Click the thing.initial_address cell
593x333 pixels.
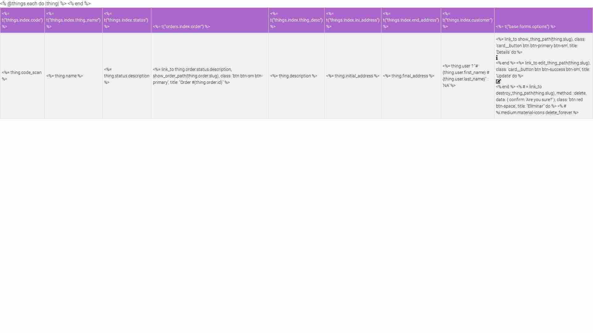coord(352,76)
